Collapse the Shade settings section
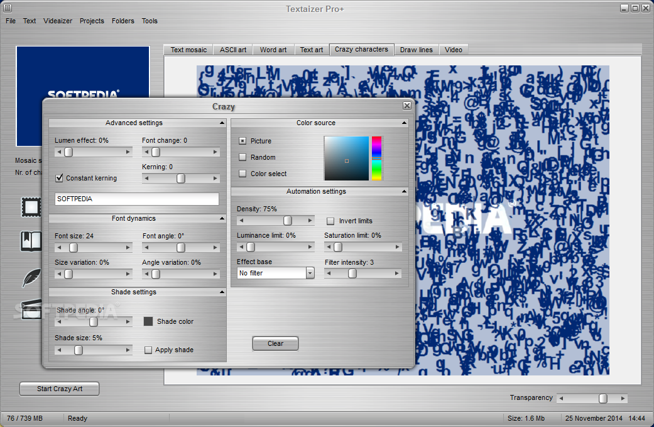The width and height of the screenshot is (654, 427). [x=222, y=292]
